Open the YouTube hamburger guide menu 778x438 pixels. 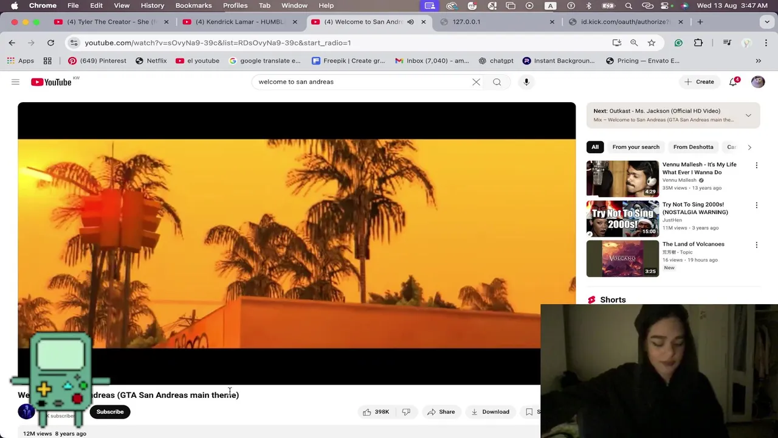pyautogui.click(x=15, y=82)
